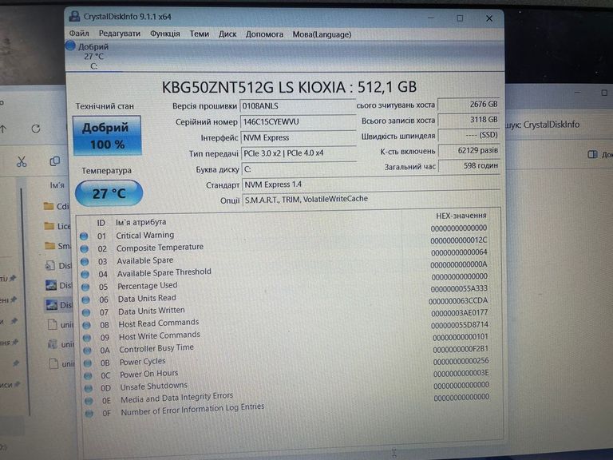Open the Lice folder in Explorer list
The image size is (613, 460).
point(57,226)
